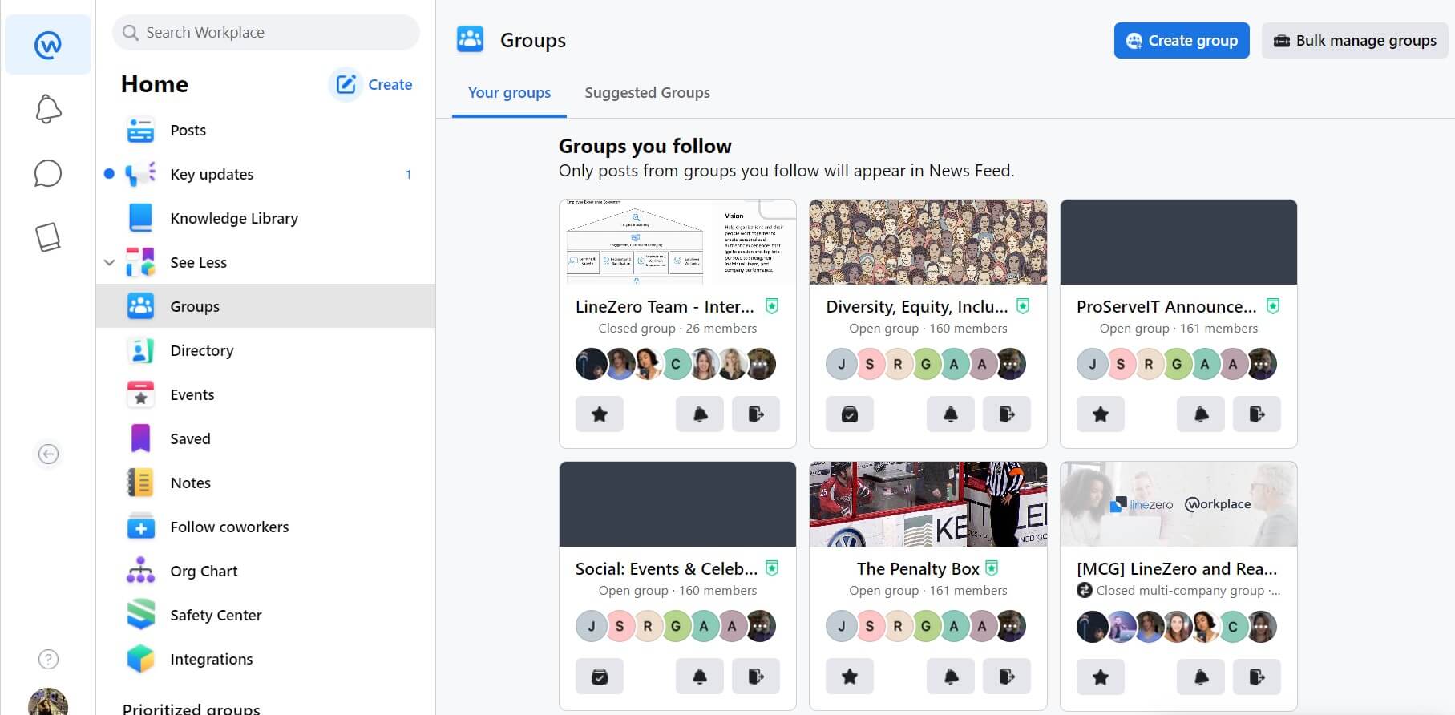
Task: Click the help question mark icon
Action: pos(48,659)
